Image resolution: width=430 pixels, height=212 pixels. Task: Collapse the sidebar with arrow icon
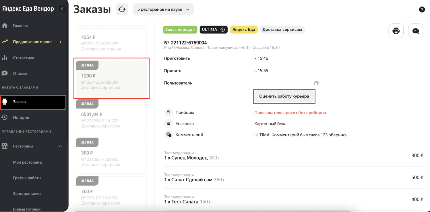coord(62,9)
